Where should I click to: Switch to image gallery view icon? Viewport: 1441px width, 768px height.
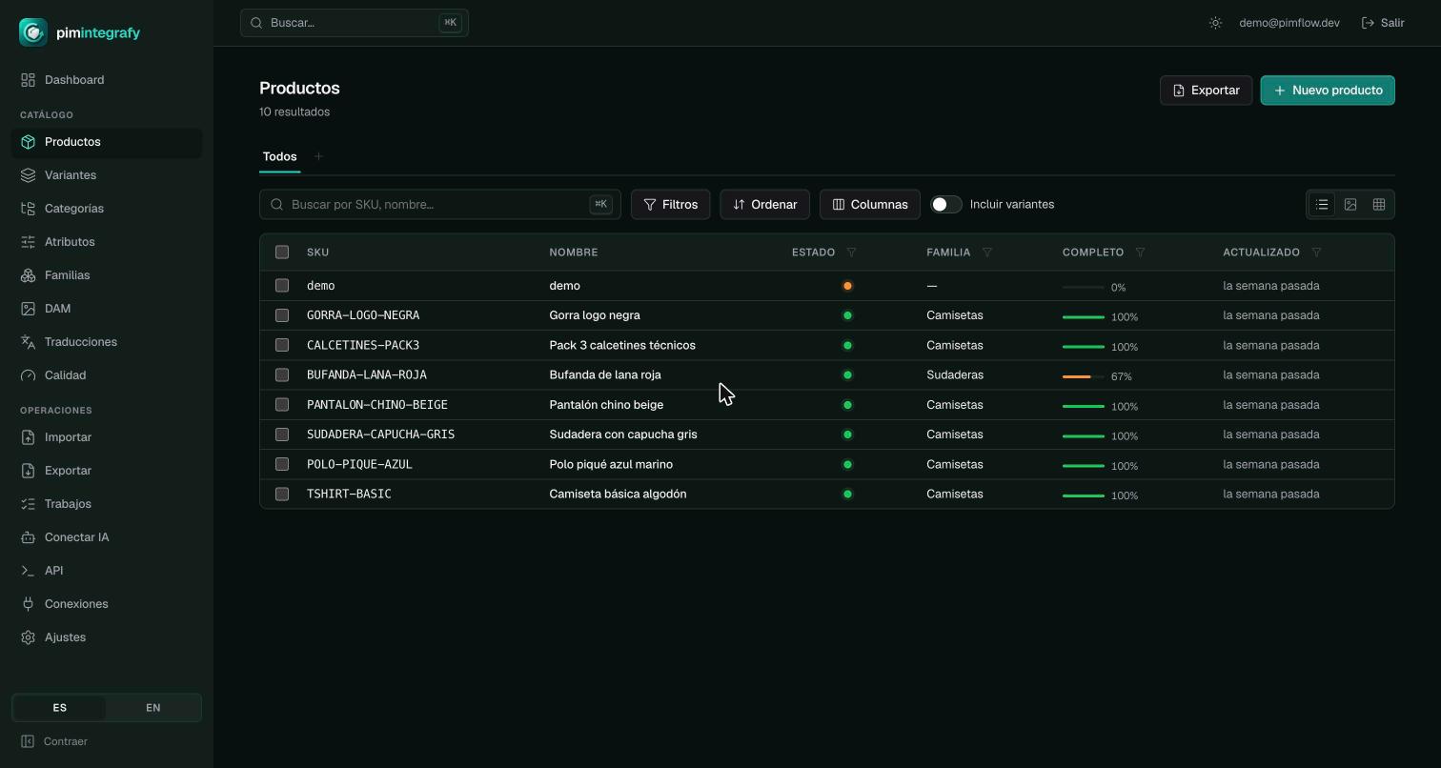point(1350,205)
